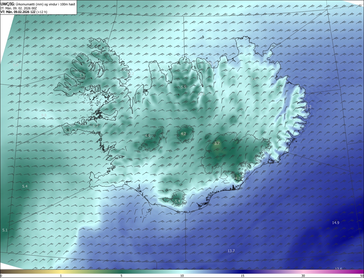Image resolution: width=364 pixels, height=278 pixels.
Task: Click the '1' tick on the color scale
Action: point(61,276)
